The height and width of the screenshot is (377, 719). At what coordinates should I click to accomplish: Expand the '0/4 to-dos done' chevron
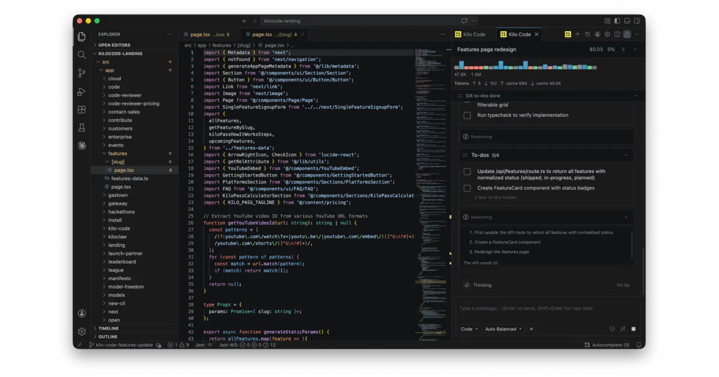636,96
